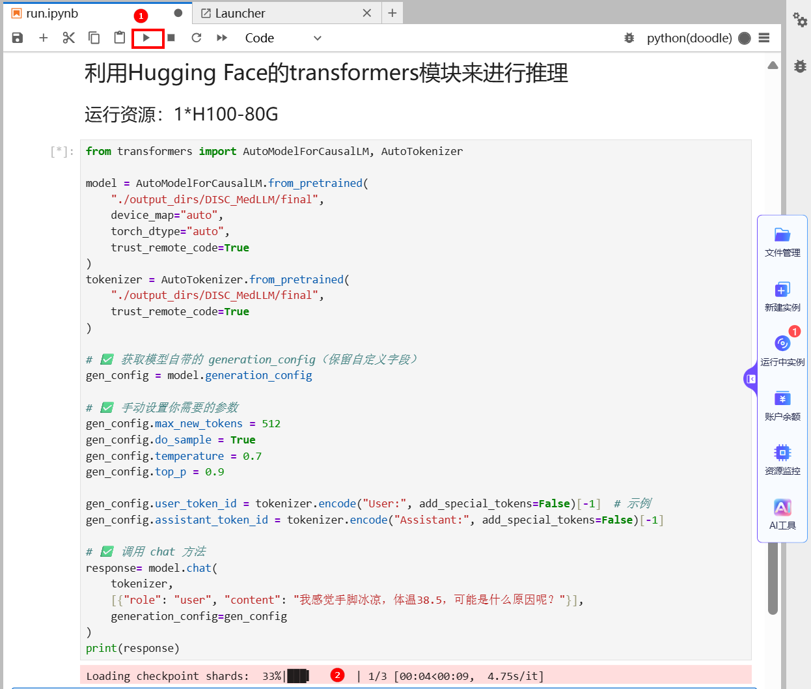The image size is (811, 689).
Task: Paste cell from clipboard
Action: pos(119,38)
